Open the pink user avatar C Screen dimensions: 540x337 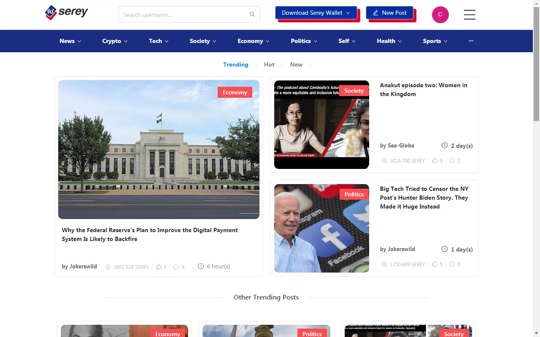tap(440, 15)
